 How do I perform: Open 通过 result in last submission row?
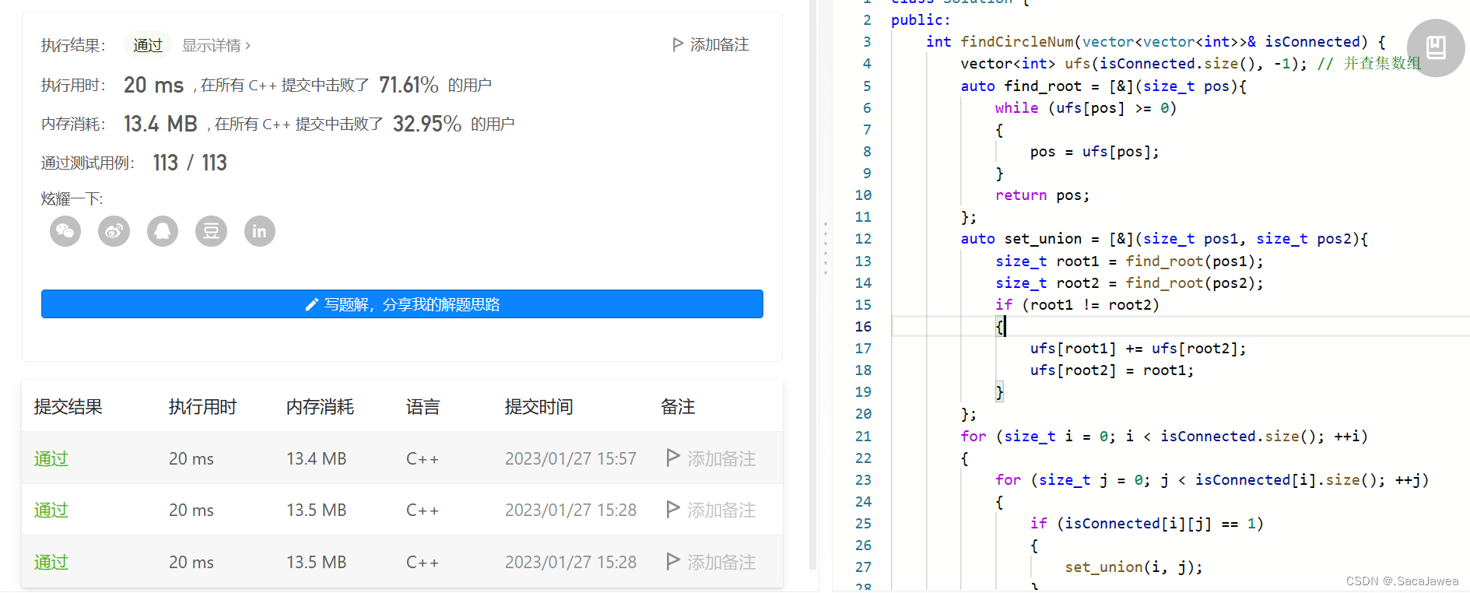pos(51,563)
